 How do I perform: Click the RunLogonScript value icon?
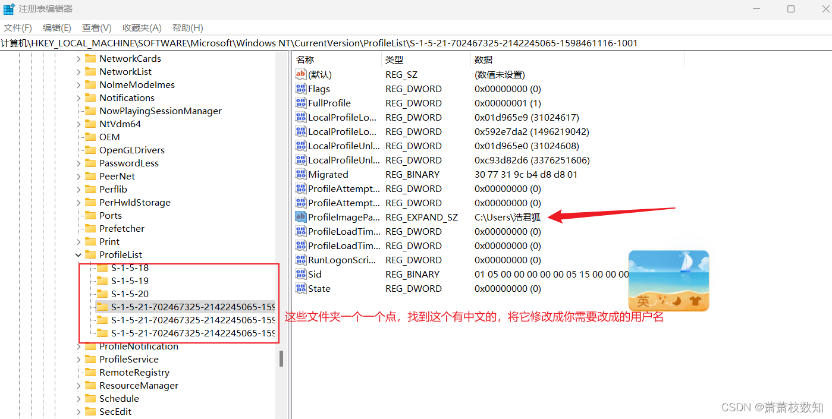301,260
